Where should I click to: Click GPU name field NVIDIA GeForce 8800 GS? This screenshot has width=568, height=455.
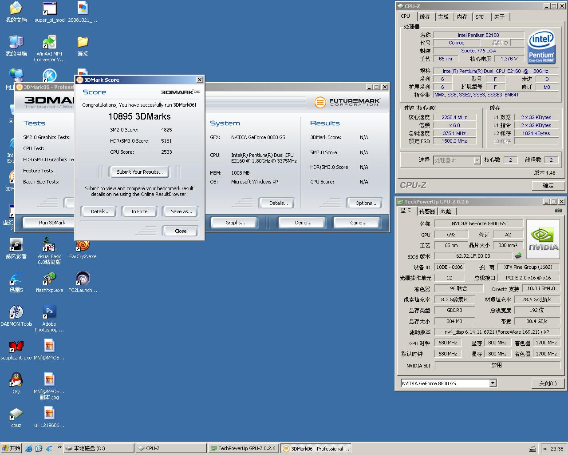point(478,224)
